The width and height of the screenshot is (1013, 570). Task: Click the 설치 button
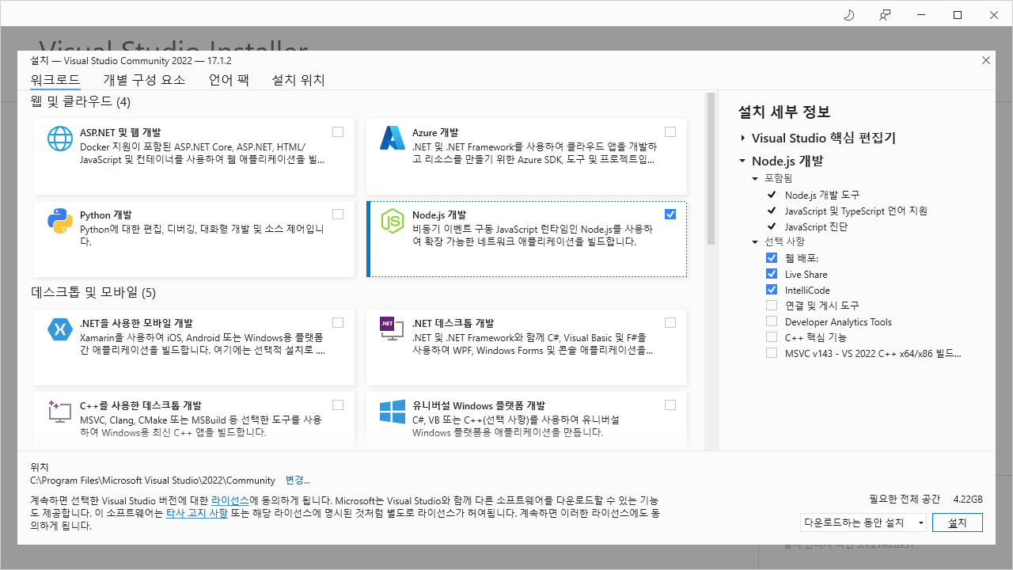(x=958, y=522)
